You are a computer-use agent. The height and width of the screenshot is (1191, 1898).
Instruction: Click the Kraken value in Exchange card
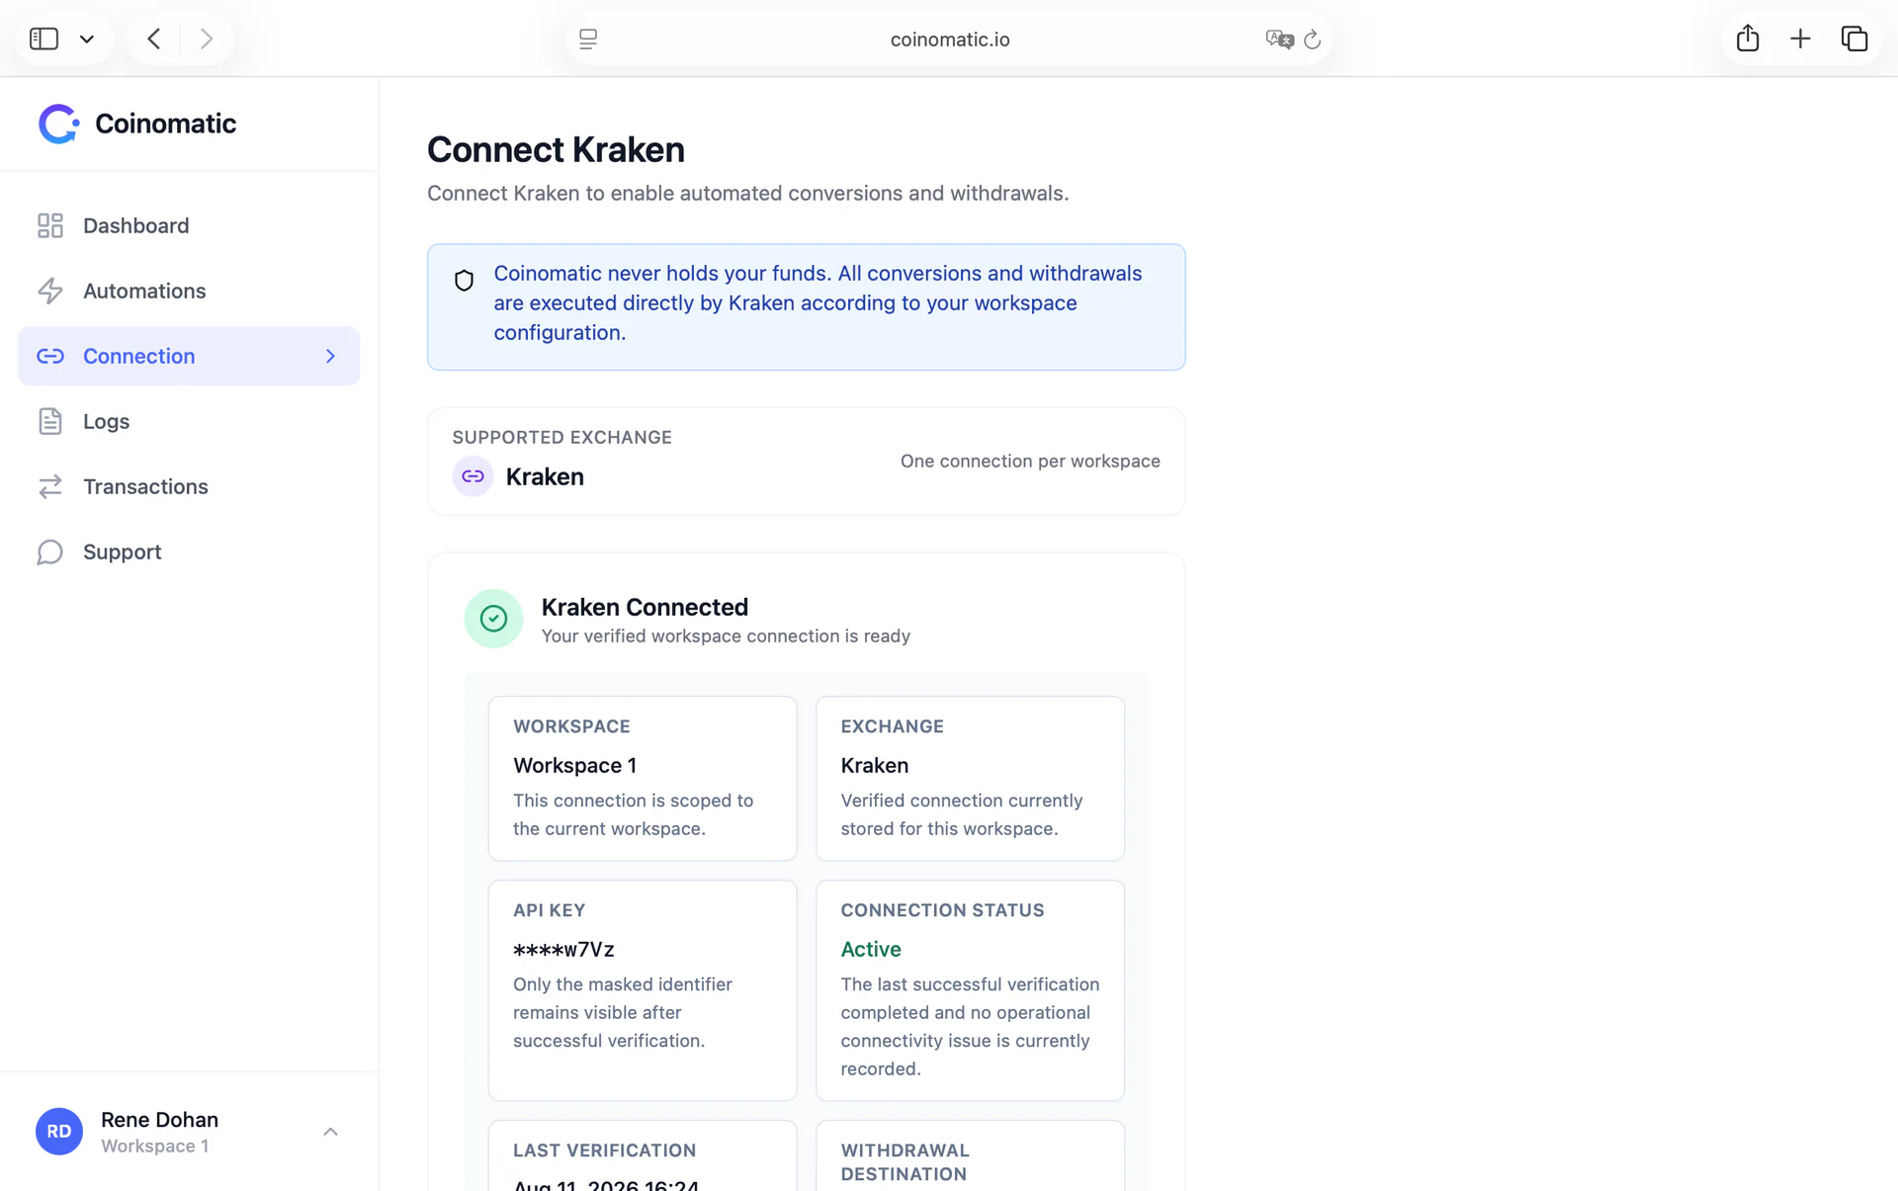click(x=874, y=765)
